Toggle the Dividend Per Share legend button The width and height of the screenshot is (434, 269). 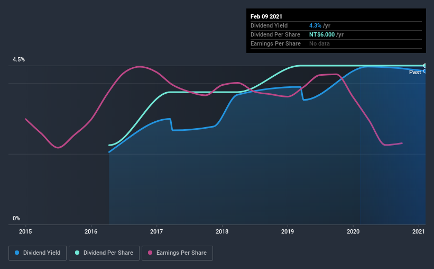point(104,253)
